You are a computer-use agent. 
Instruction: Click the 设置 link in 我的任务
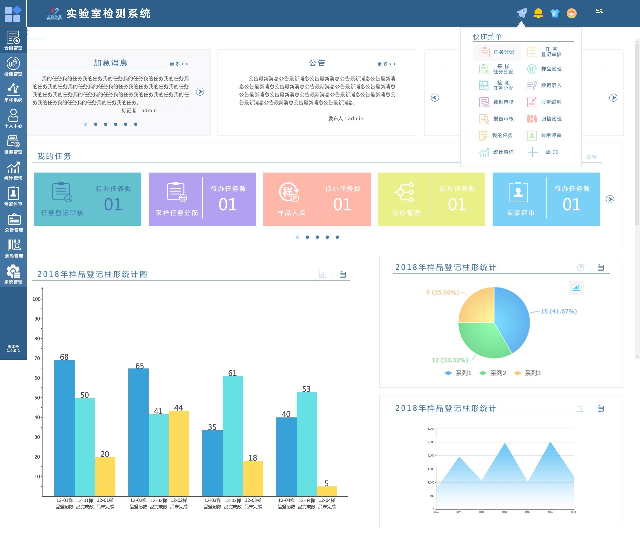pos(591,157)
